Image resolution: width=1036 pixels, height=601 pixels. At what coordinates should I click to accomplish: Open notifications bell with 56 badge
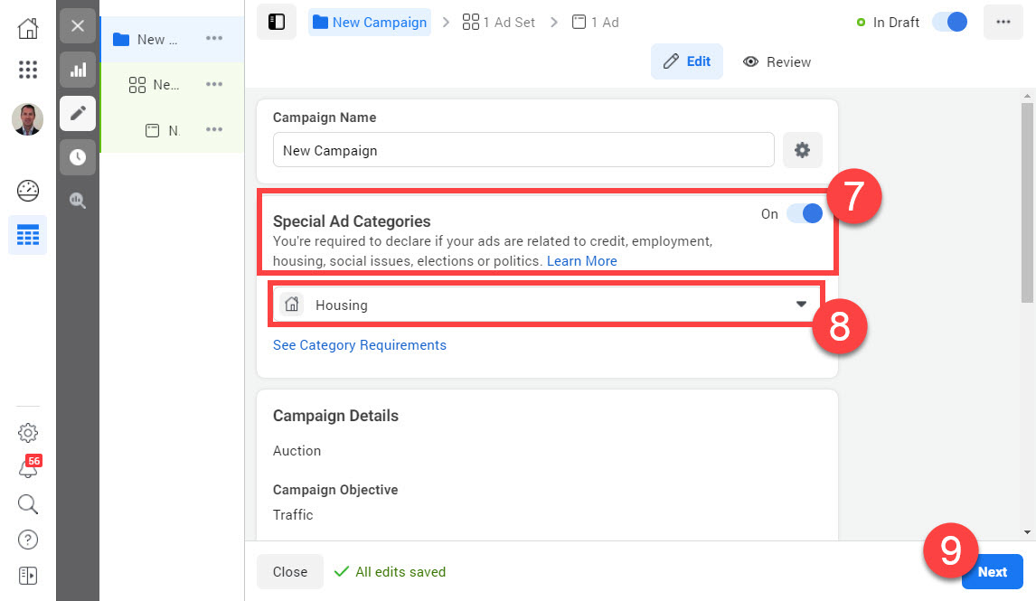coord(28,468)
